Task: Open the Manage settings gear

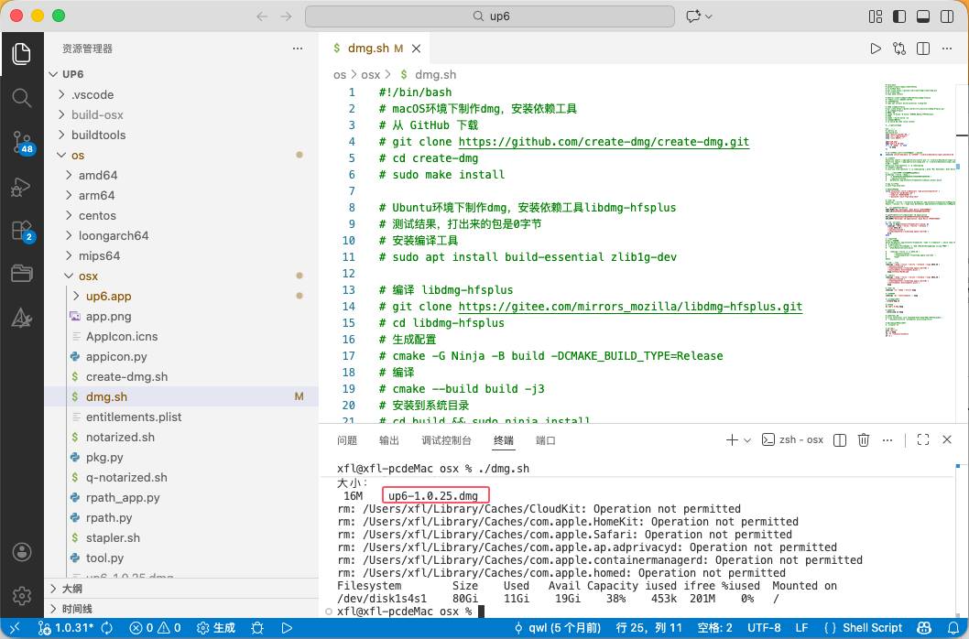Action: 21,596
